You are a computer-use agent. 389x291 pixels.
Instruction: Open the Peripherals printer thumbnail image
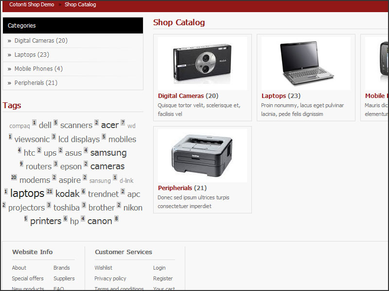coord(202,155)
